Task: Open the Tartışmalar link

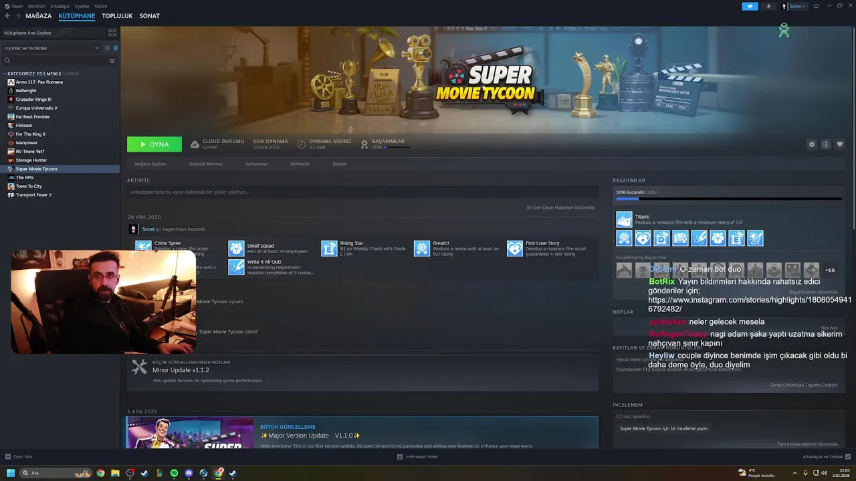Action: 256,164
